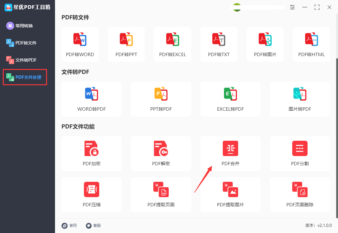Contact 客服 customer service
Viewport: 338px width, 233px height.
coord(93,225)
